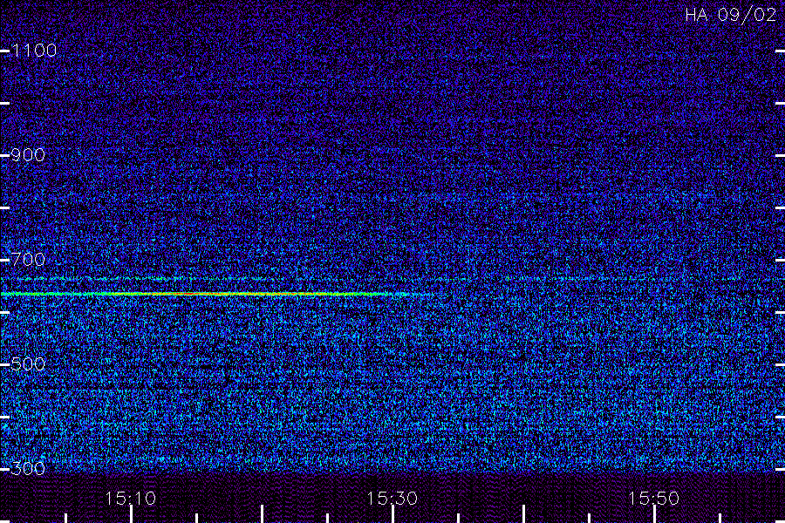The width and height of the screenshot is (785, 523).
Task: Click the 15:10 time axis label
Action: click(131, 499)
